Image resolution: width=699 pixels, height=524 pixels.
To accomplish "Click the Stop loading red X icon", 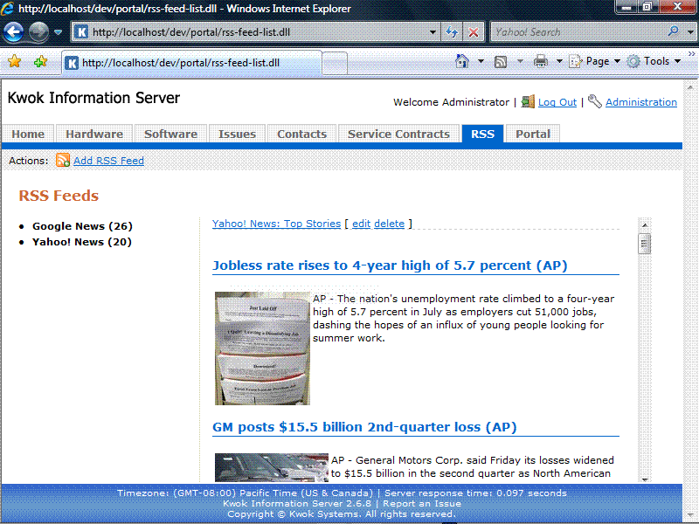I will point(474,32).
